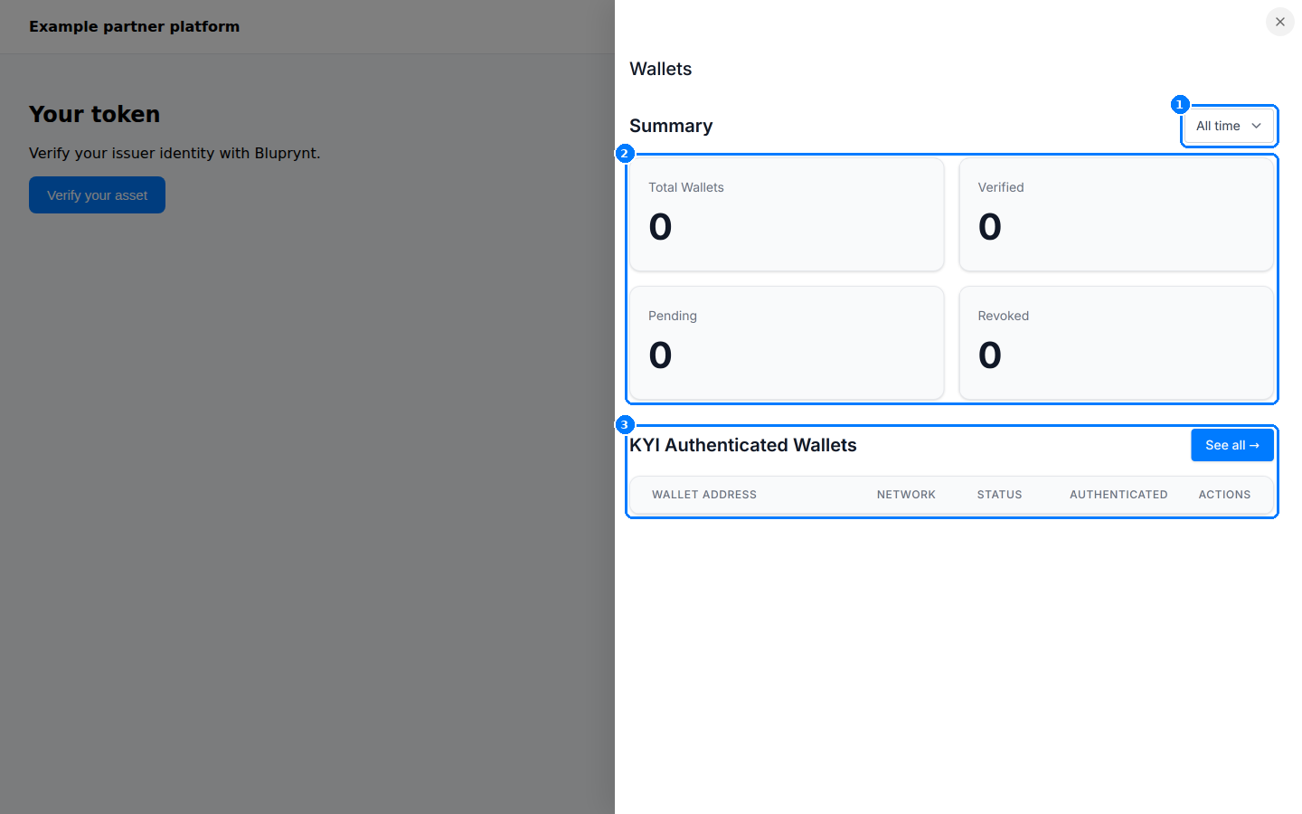Click the See all wallets button
Viewport: 1302px width, 814px height.
[1231, 445]
